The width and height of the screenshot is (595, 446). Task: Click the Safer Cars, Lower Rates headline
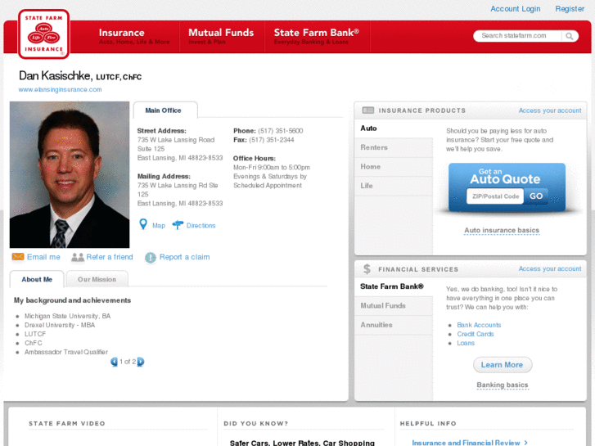point(302,443)
